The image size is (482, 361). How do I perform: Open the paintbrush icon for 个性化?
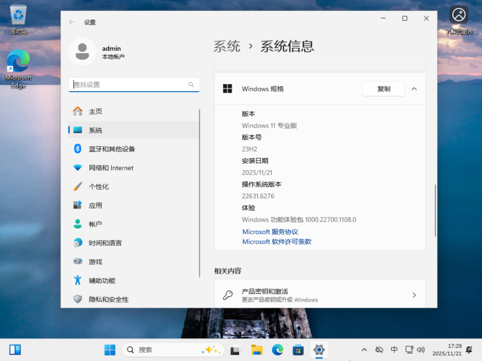pyautogui.click(x=78, y=186)
